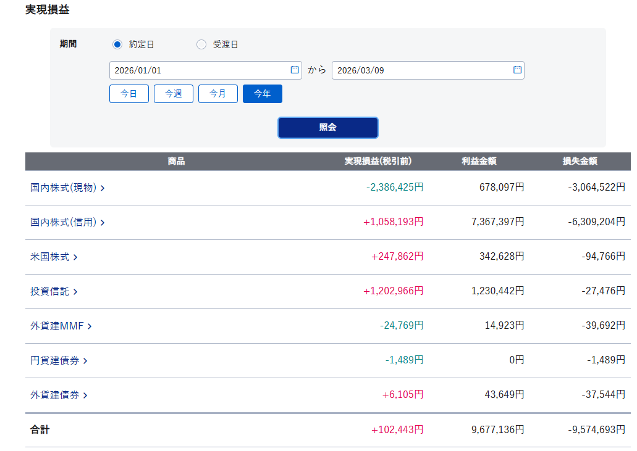Select the 約定日 radio button

pos(117,44)
